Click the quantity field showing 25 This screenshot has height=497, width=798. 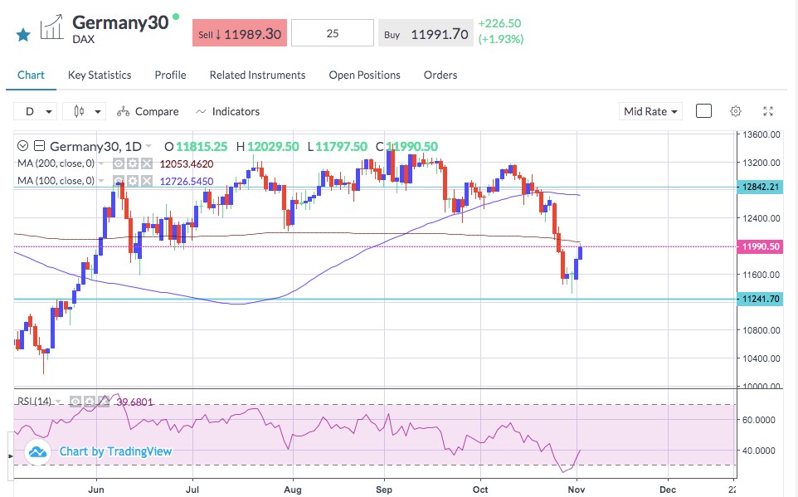(333, 33)
